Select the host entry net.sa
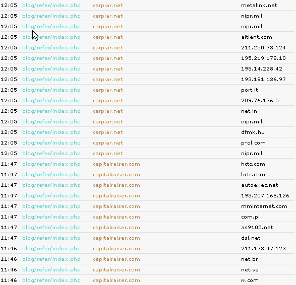Screen dimensions: 296x285 pos(250,270)
